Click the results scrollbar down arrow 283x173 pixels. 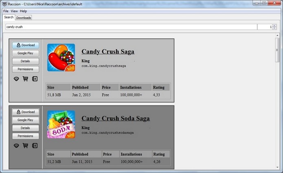point(277,167)
